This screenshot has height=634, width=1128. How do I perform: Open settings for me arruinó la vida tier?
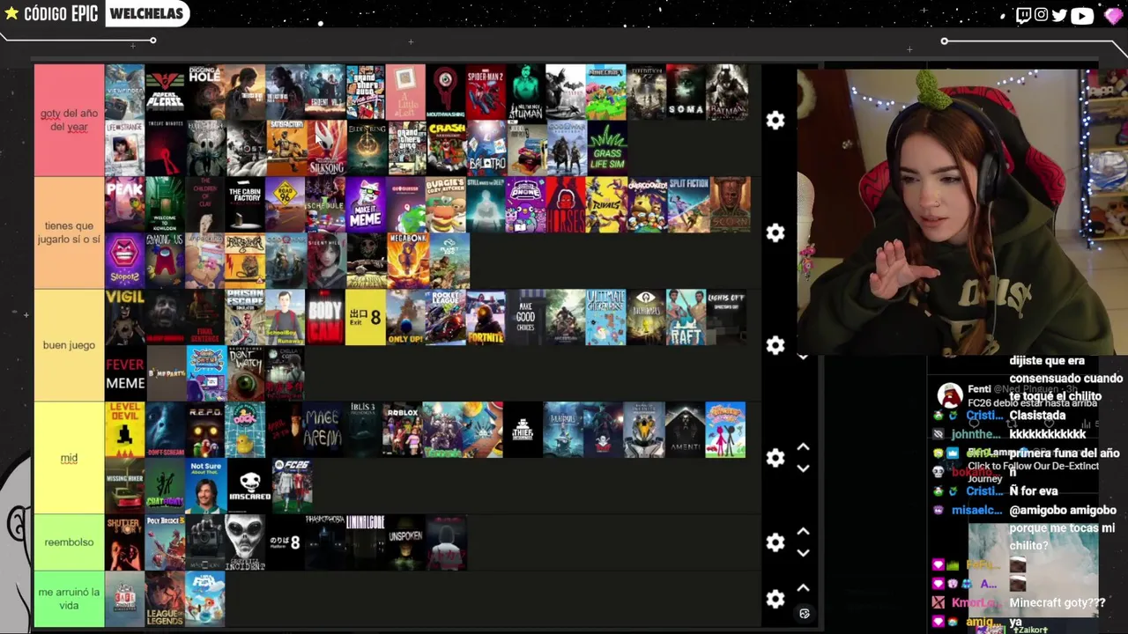pos(775,599)
